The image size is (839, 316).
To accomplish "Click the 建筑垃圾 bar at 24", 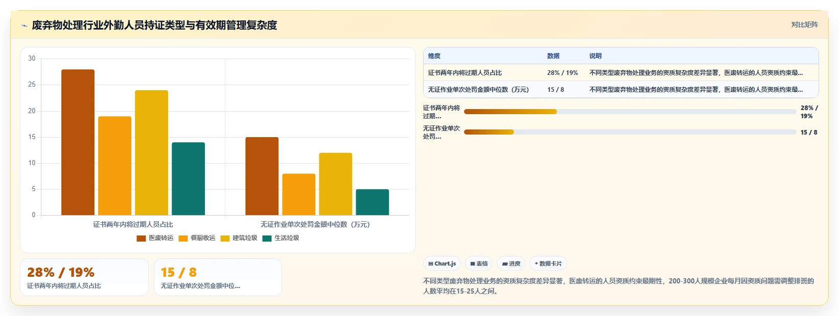I will click(151, 153).
